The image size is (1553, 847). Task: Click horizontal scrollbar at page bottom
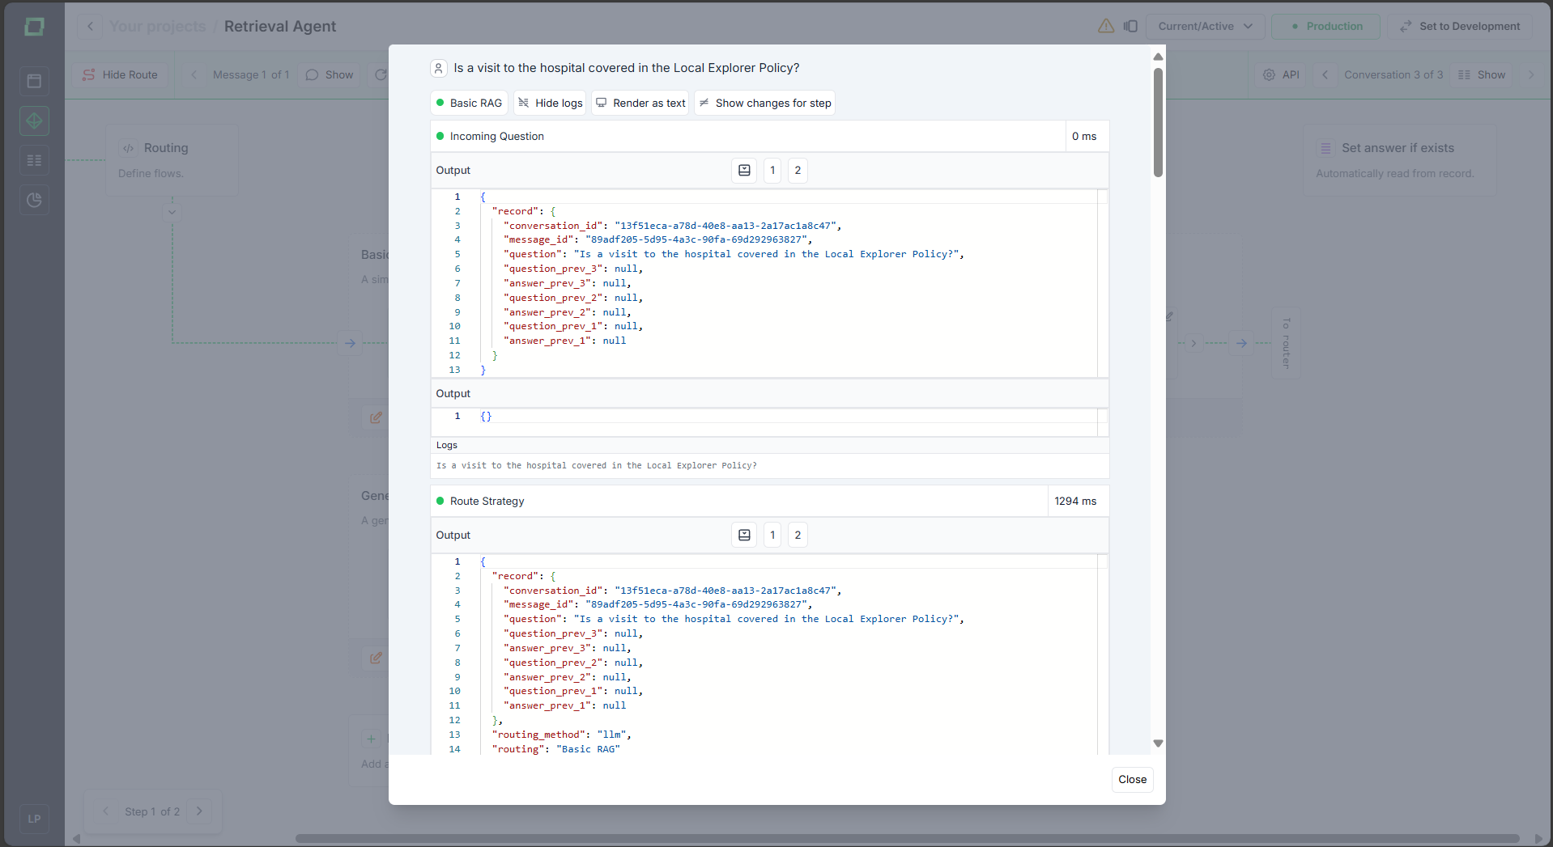coord(907,838)
